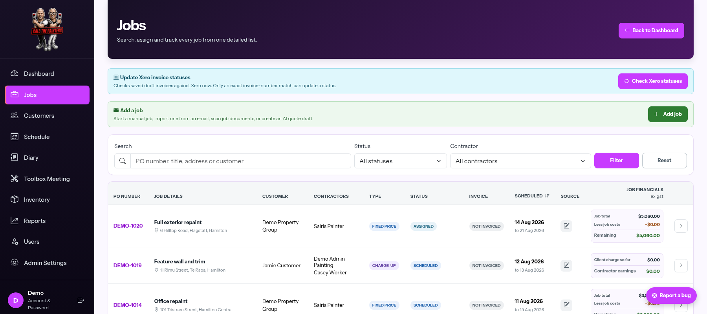Image resolution: width=707 pixels, height=314 pixels.
Task: Click the Full exterior repaint job title
Action: pos(178,222)
